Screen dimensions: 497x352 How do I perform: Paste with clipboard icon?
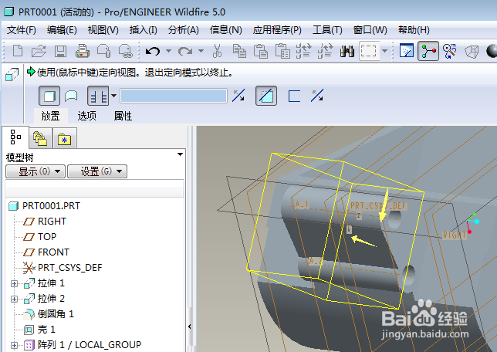(x=261, y=51)
